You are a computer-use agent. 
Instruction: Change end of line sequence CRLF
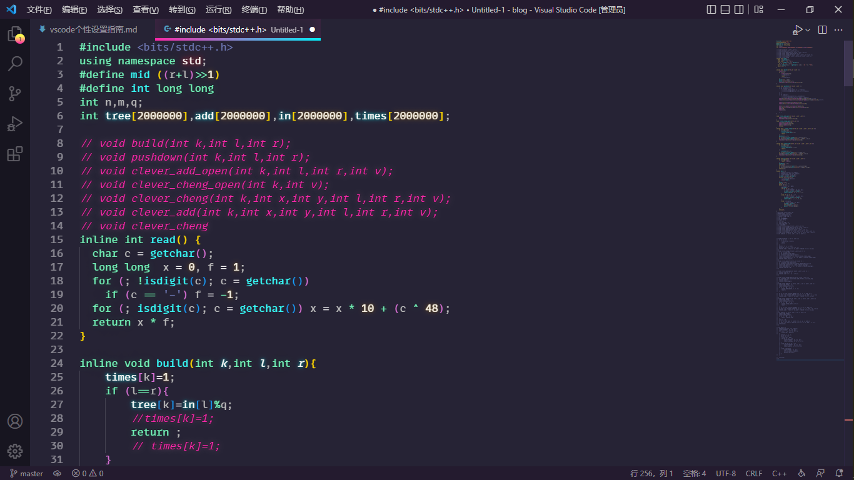[754, 474]
